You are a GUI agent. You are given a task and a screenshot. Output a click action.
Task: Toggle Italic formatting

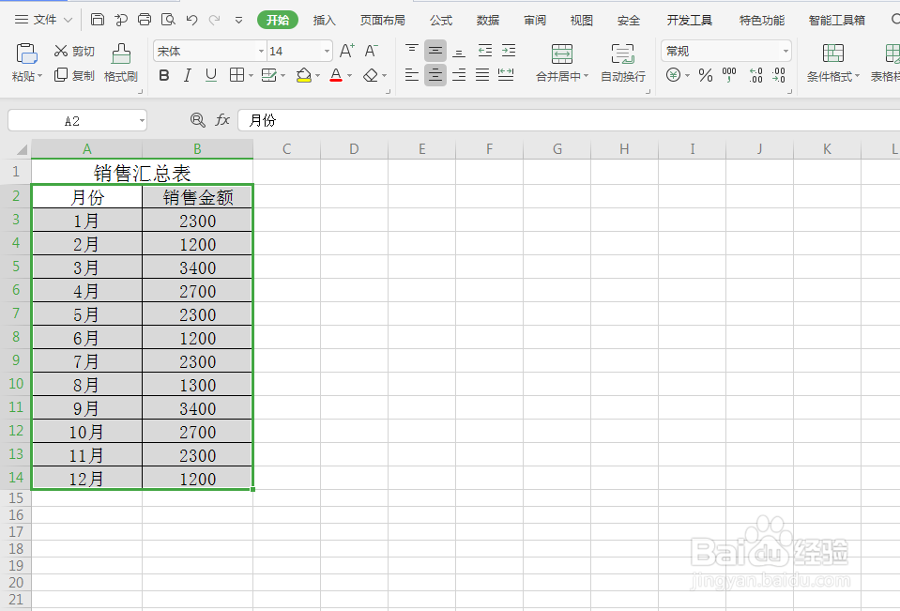point(187,75)
